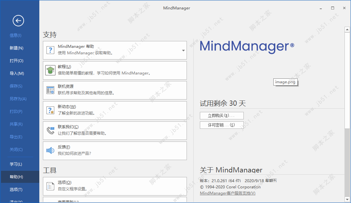
Task: Click the '试用剩余 30 天' trial text
Action: [223, 103]
